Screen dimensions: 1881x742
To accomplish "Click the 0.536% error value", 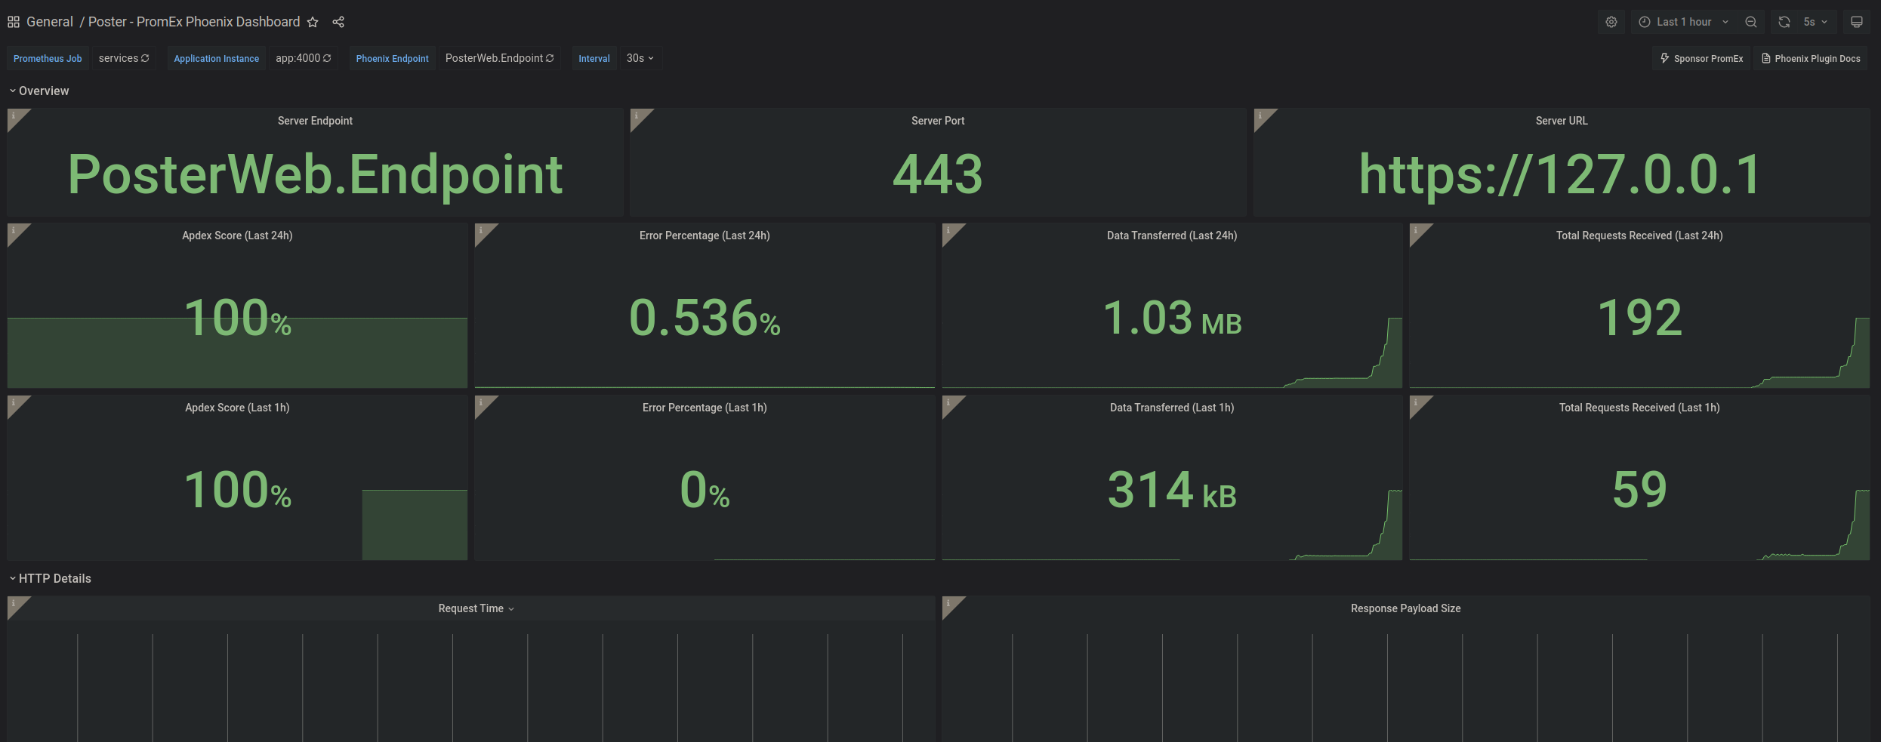I will [705, 318].
